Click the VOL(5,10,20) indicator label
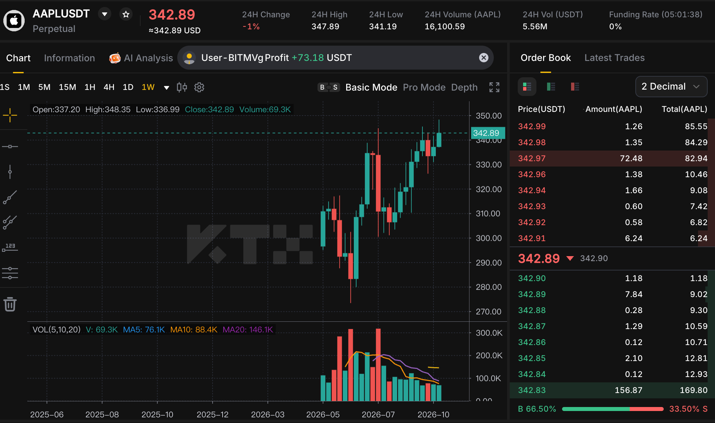Viewport: 715px width, 423px height. [x=56, y=330]
